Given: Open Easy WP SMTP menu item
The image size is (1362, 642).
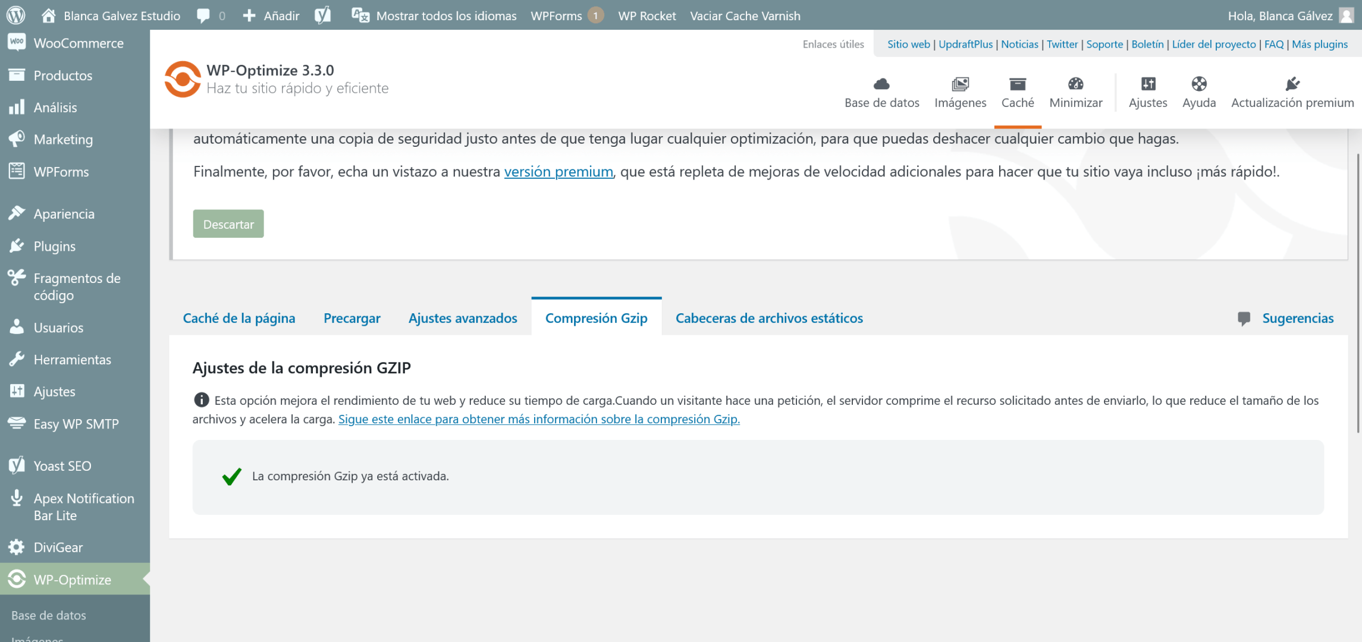Looking at the screenshot, I should (75, 424).
